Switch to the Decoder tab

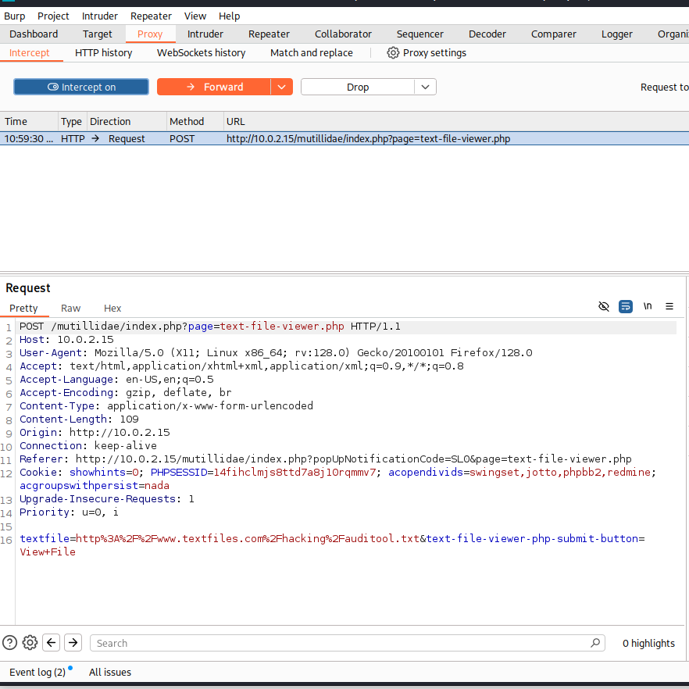point(487,34)
